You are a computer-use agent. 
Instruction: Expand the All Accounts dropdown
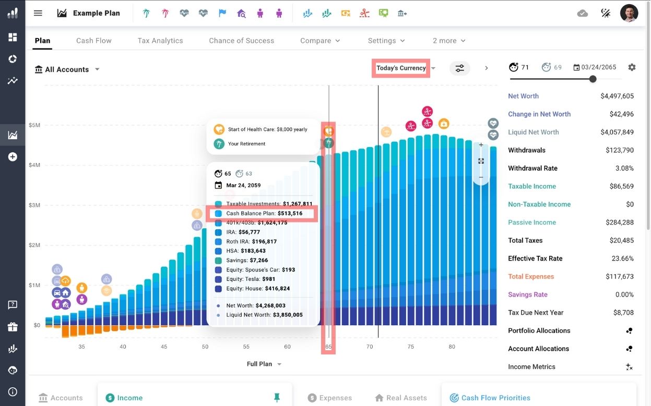click(67, 69)
